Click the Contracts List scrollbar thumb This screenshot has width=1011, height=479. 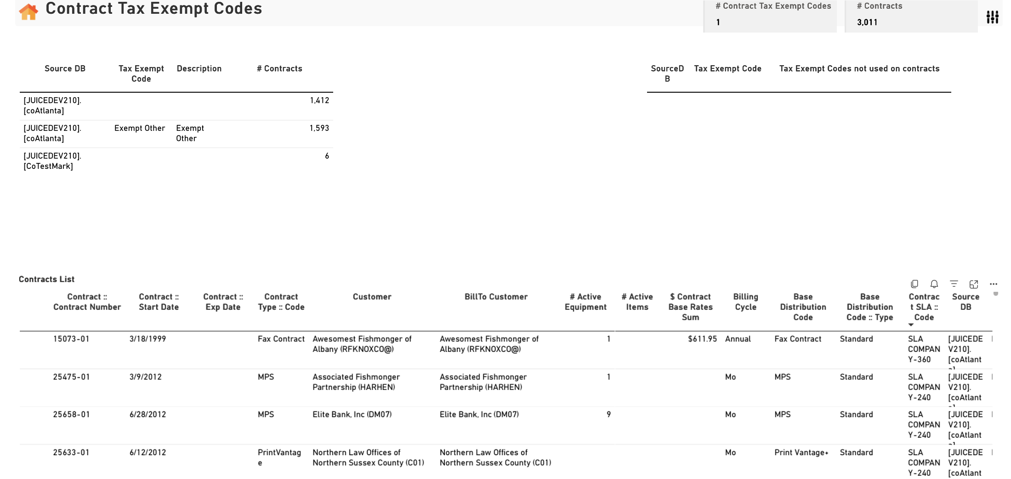tap(996, 294)
